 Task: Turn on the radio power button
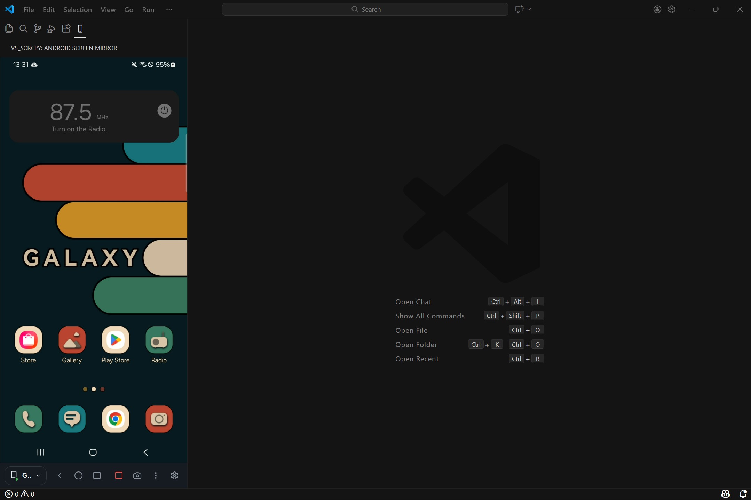point(164,111)
